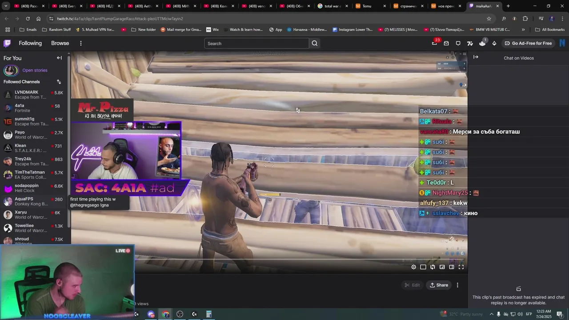Open the three-dot More menu beside Browse

click(x=80, y=43)
